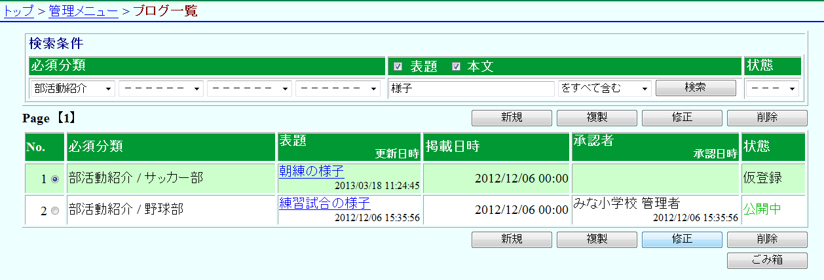Open the ごみ箱 trash button
The width and height of the screenshot is (824, 280).
point(767,260)
